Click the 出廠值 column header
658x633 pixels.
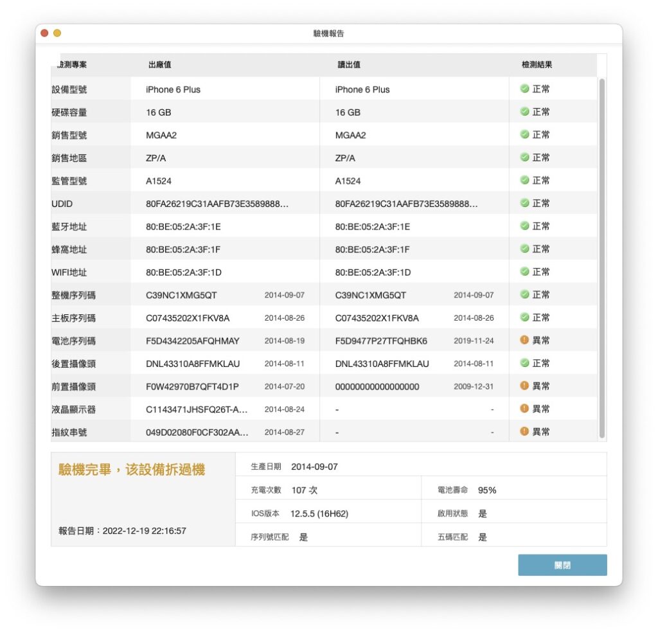tap(160, 65)
